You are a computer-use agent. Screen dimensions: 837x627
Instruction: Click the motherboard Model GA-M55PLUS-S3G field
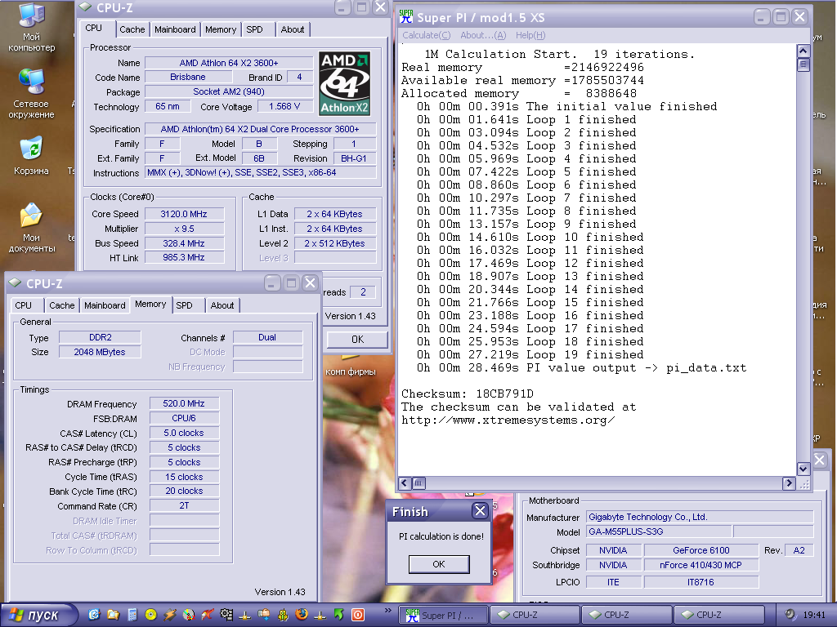pyautogui.click(x=659, y=531)
